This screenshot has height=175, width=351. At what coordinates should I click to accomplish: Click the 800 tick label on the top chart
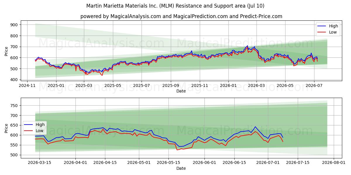pyautogui.click(x=15, y=36)
